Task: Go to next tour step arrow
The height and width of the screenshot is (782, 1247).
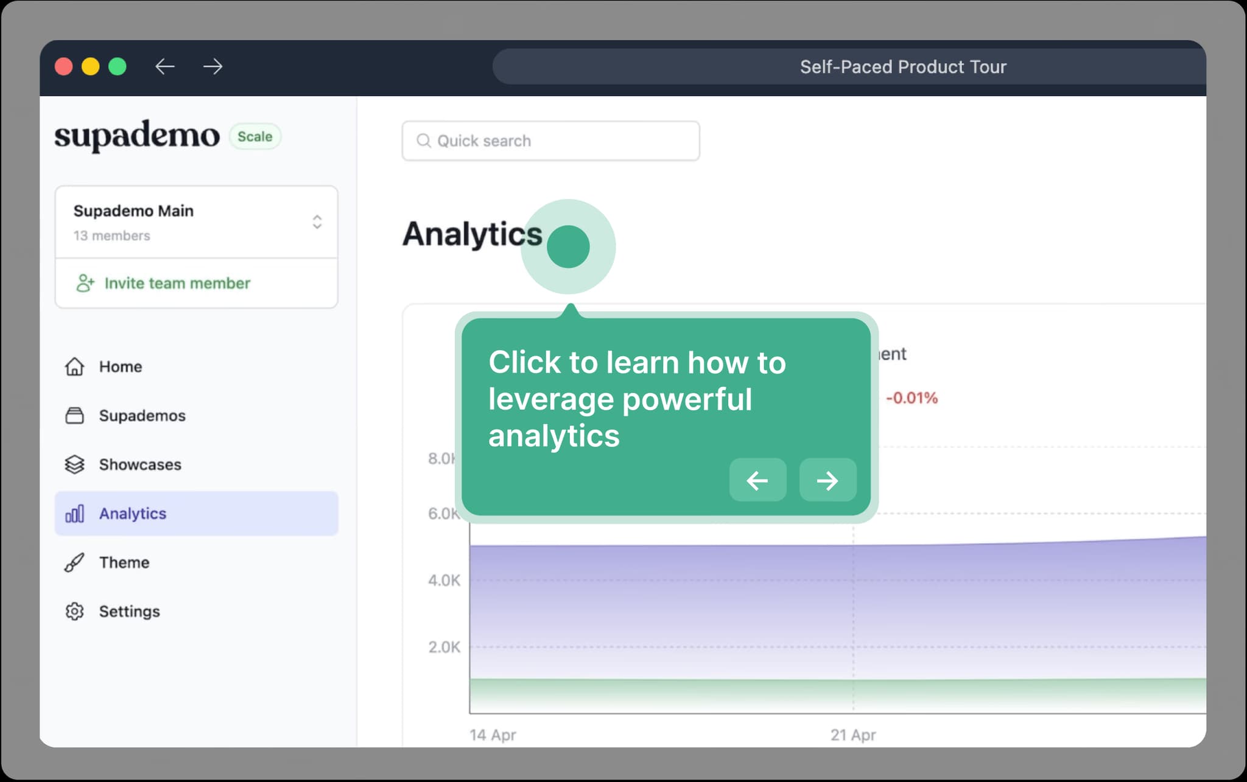Action: coord(827,480)
